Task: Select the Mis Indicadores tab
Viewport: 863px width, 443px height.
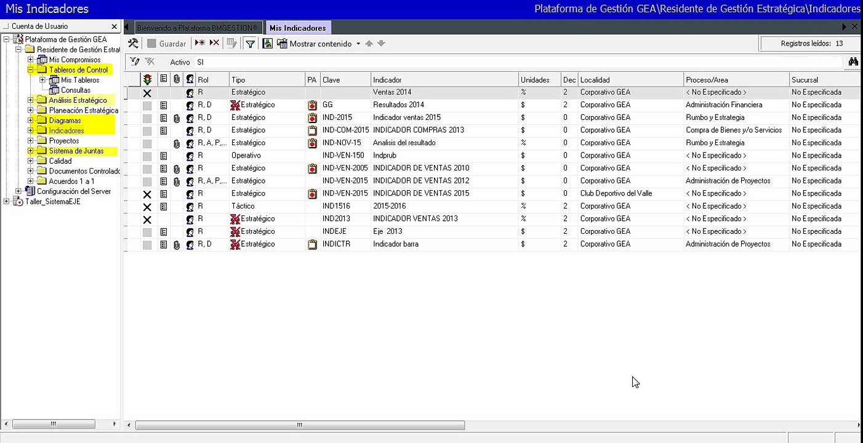Action: 299,28
